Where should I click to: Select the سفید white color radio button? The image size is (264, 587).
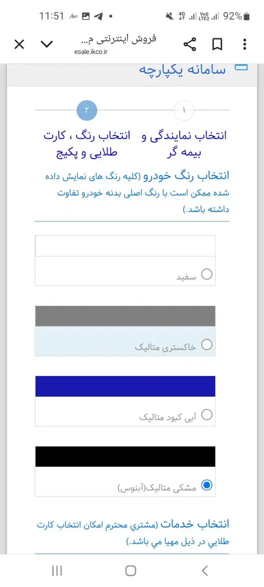coord(207,274)
